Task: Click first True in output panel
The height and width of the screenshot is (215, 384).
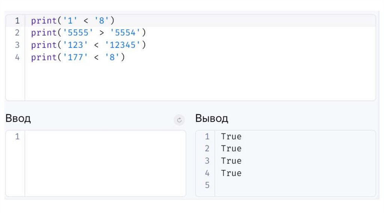Action: [x=231, y=137]
